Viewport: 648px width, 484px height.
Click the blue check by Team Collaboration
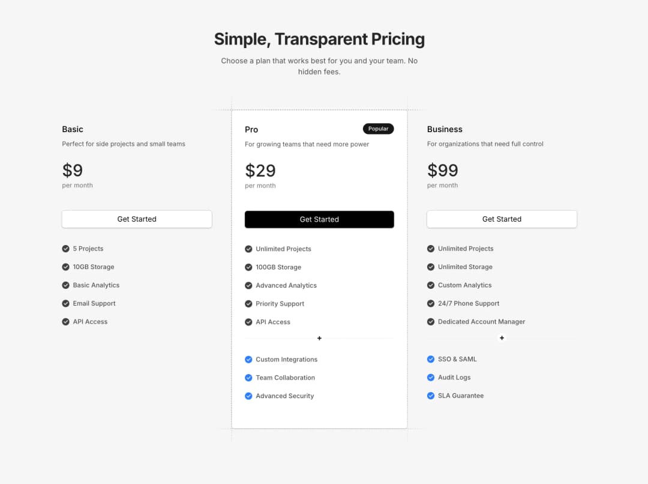coord(248,377)
